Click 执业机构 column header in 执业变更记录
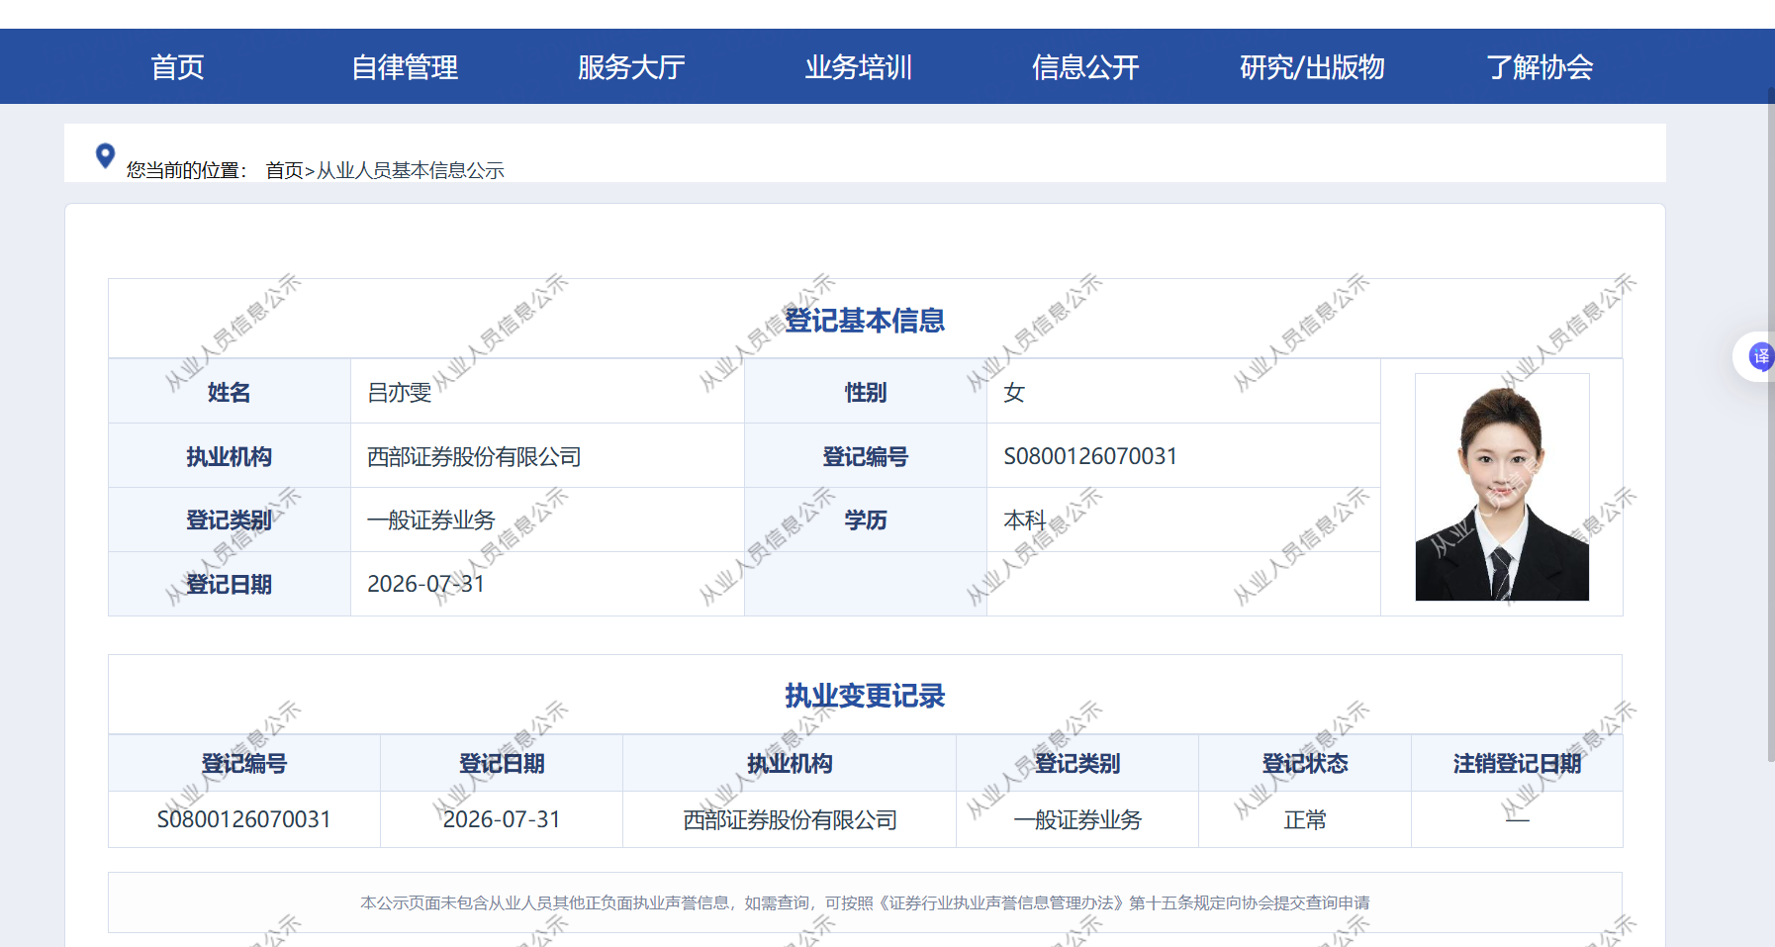Screen dimensions: 1775x947 click(x=790, y=764)
